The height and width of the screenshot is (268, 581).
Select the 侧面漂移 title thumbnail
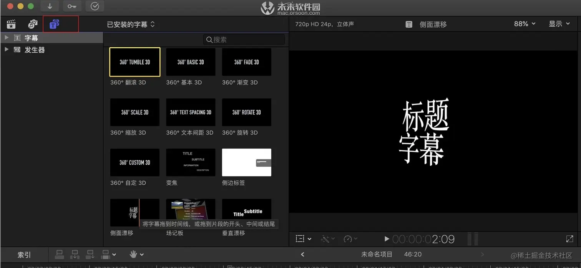(135, 212)
